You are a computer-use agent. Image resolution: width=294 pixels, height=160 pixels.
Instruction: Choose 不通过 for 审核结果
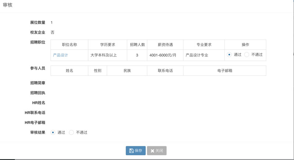pos(71,132)
